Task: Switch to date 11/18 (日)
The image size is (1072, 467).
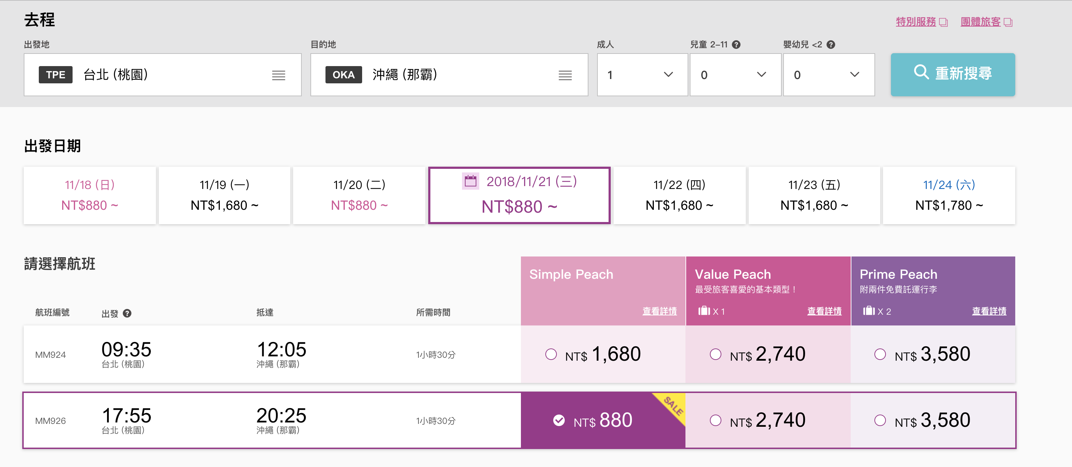Action: pyautogui.click(x=90, y=195)
